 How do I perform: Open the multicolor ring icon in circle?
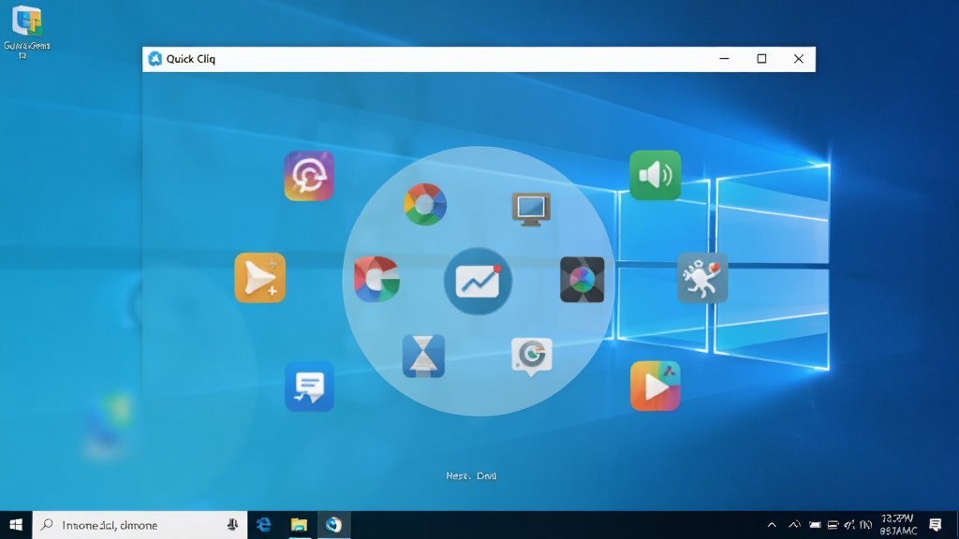(x=425, y=204)
